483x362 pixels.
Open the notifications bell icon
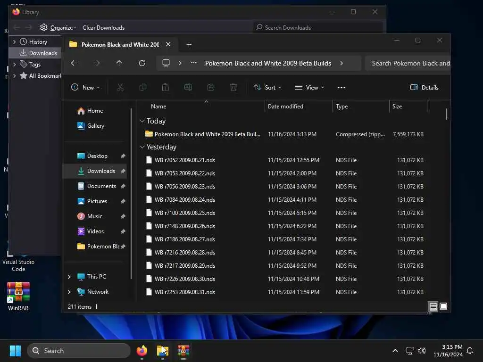point(470,351)
